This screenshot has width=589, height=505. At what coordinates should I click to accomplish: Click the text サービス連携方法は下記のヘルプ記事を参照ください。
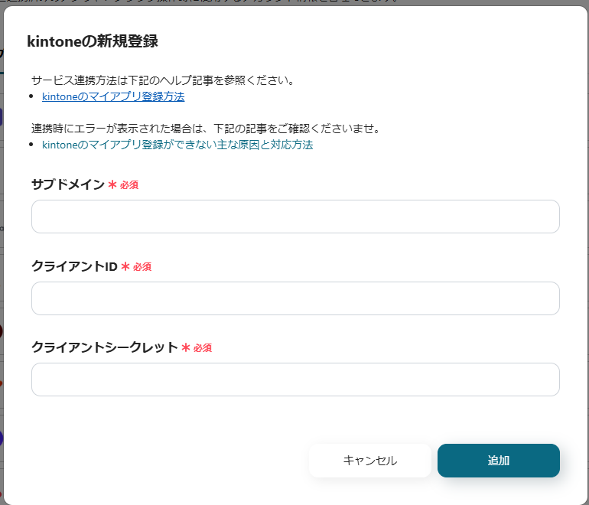pyautogui.click(x=164, y=80)
